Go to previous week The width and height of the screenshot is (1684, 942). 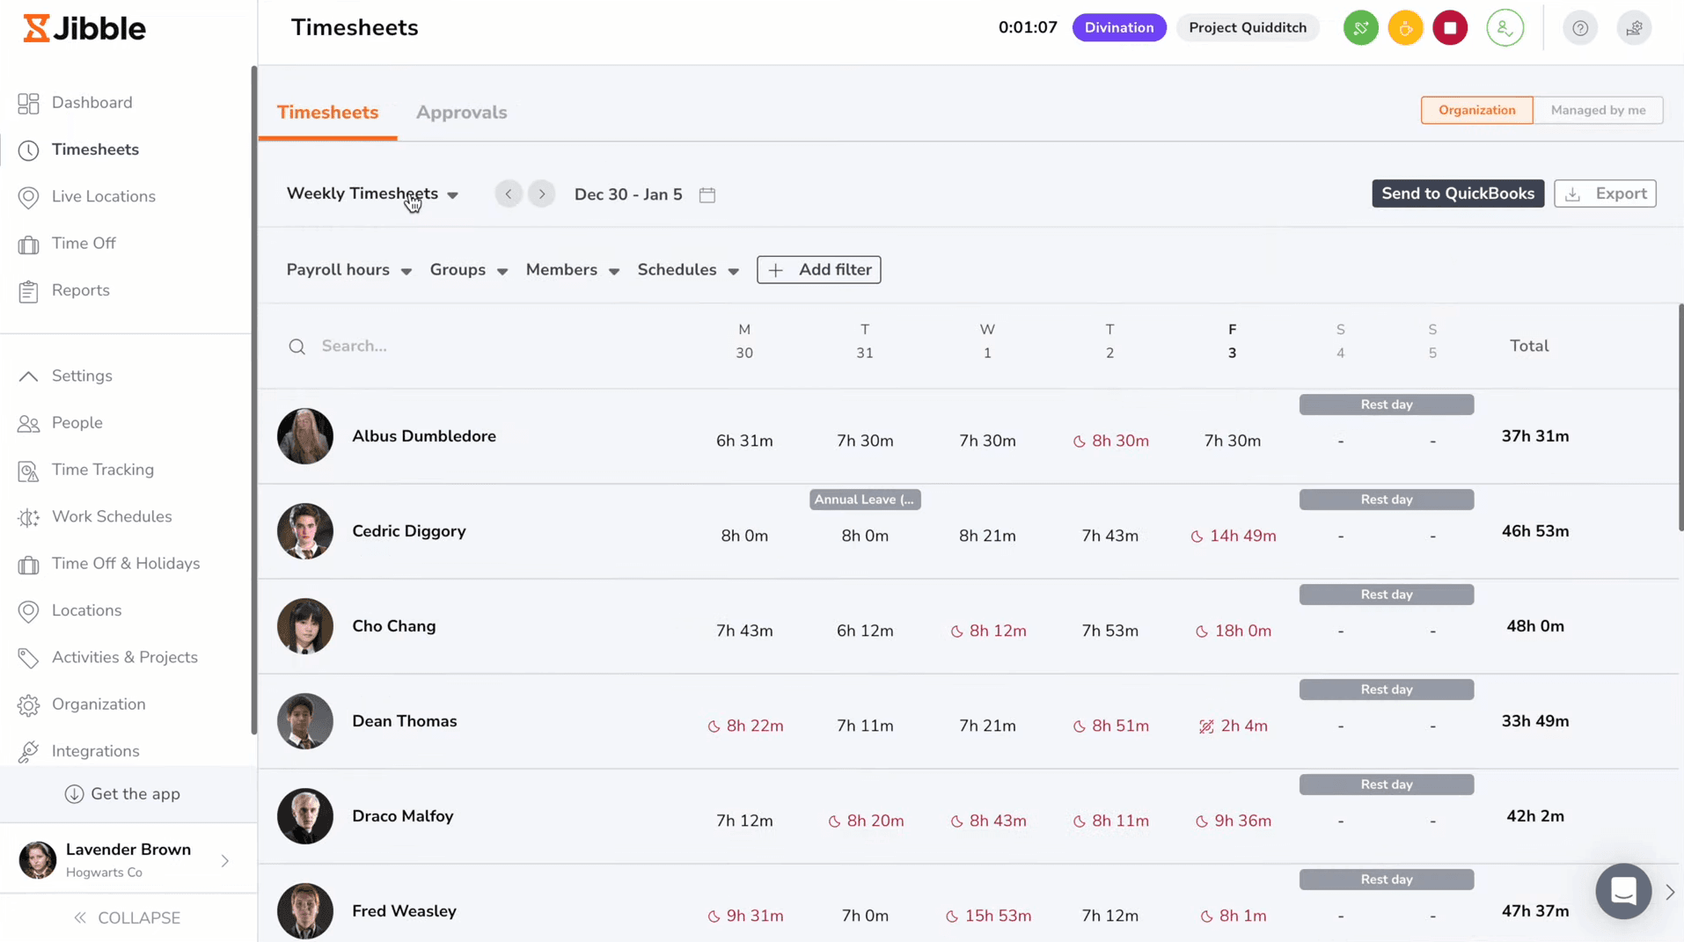509,194
